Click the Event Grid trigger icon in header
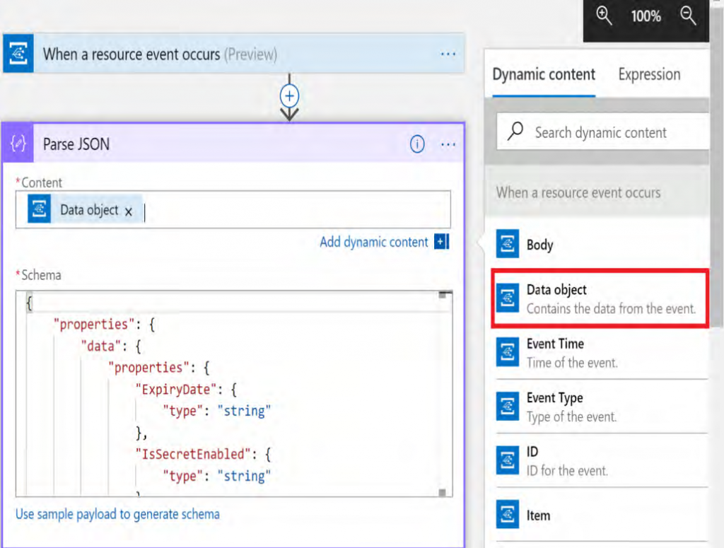 point(18,54)
